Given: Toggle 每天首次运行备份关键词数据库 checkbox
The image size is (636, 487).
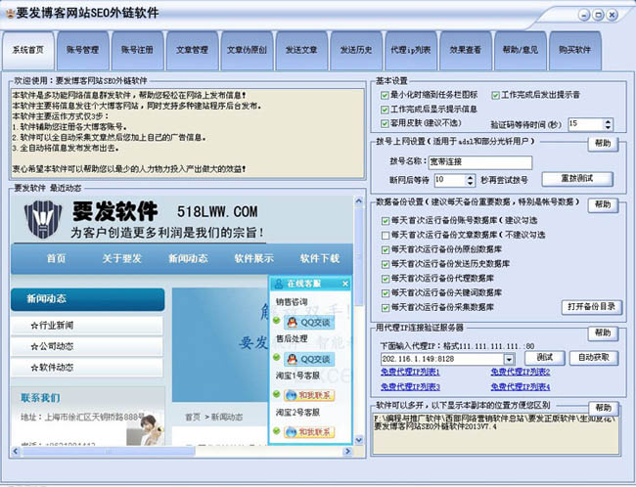Looking at the screenshot, I should (386, 293).
